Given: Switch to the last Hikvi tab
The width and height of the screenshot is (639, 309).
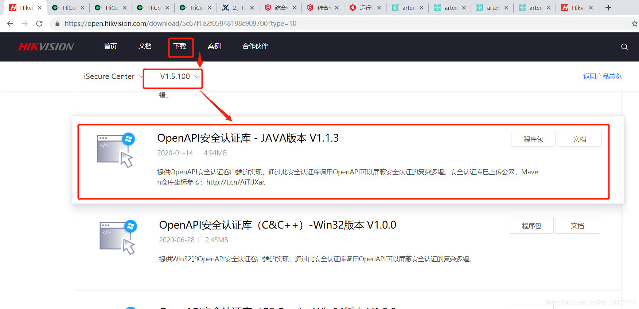Looking at the screenshot, I should click(x=577, y=8).
